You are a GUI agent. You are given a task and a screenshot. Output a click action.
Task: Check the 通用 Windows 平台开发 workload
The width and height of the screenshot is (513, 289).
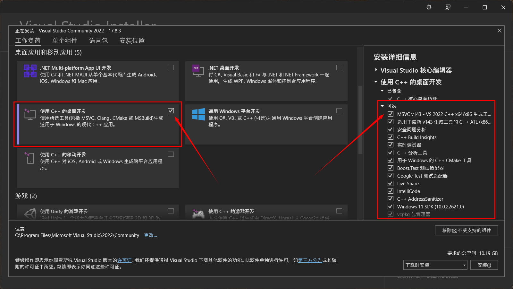(x=339, y=111)
